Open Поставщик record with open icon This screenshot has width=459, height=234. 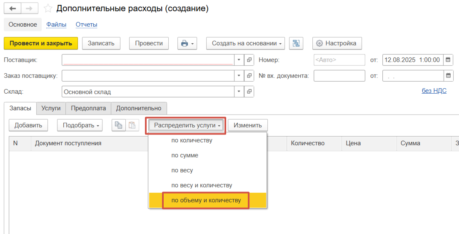pyautogui.click(x=249, y=60)
